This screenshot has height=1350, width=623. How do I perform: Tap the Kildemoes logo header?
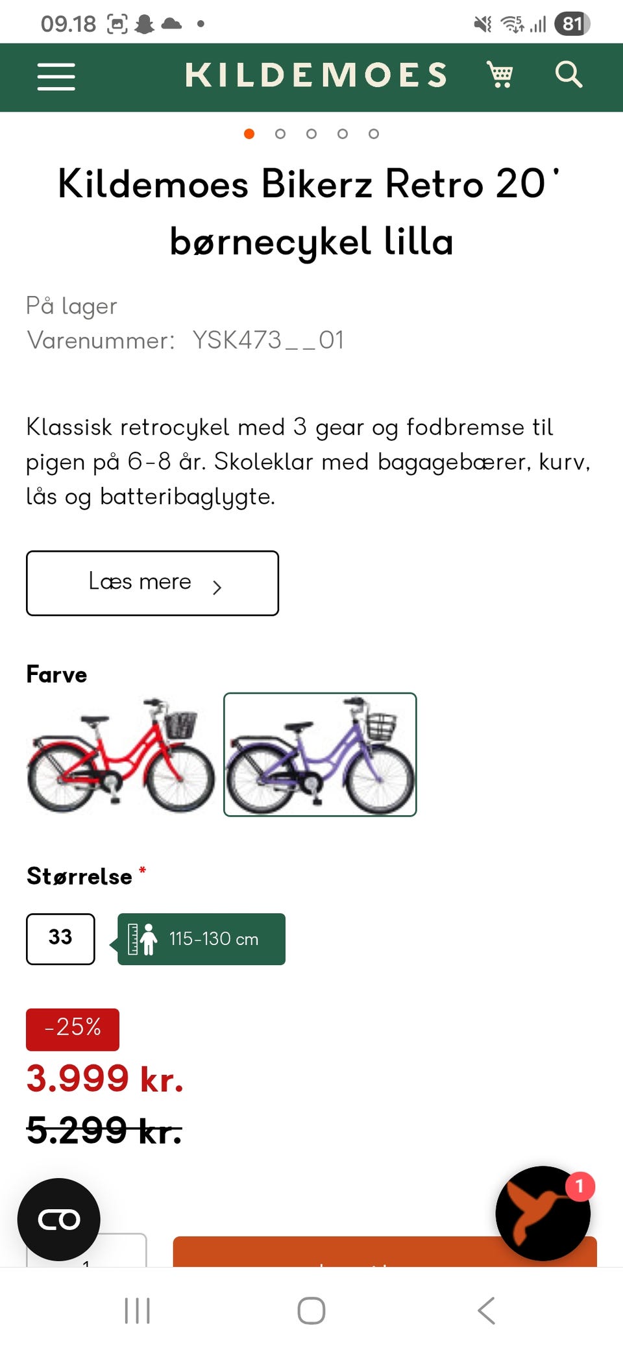tap(316, 75)
